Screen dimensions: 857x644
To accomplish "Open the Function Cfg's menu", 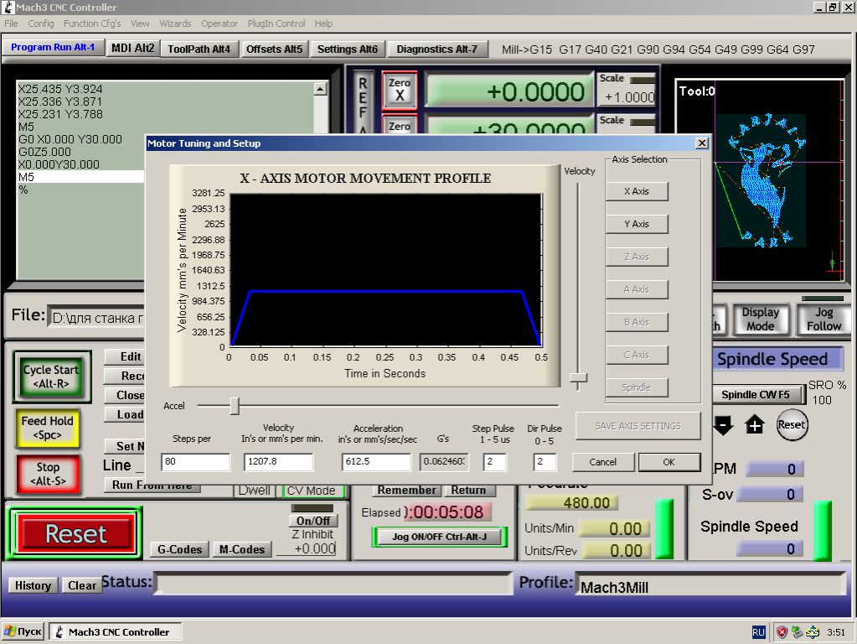I will click(92, 23).
